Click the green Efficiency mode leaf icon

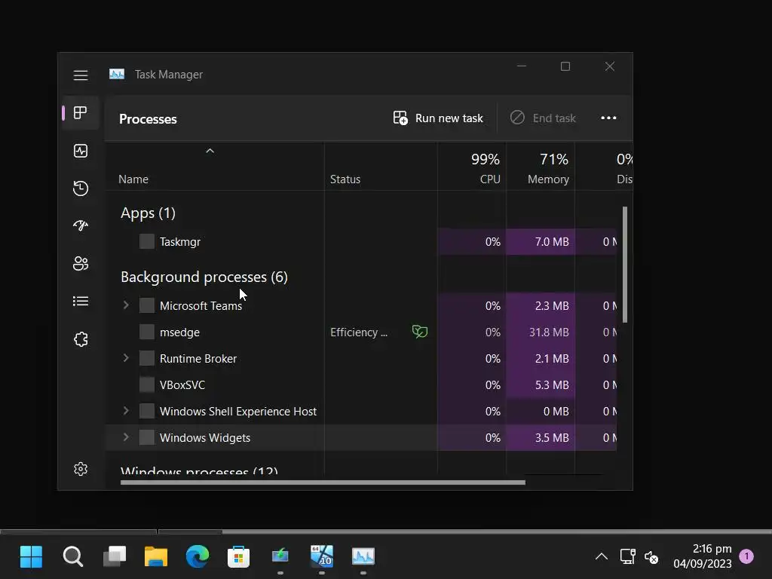[419, 332]
